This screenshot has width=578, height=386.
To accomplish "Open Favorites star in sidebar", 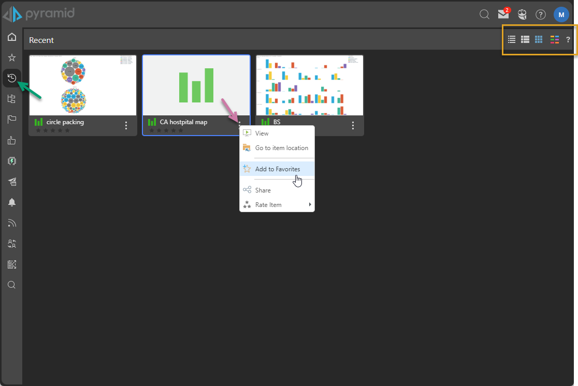I will click(11, 57).
